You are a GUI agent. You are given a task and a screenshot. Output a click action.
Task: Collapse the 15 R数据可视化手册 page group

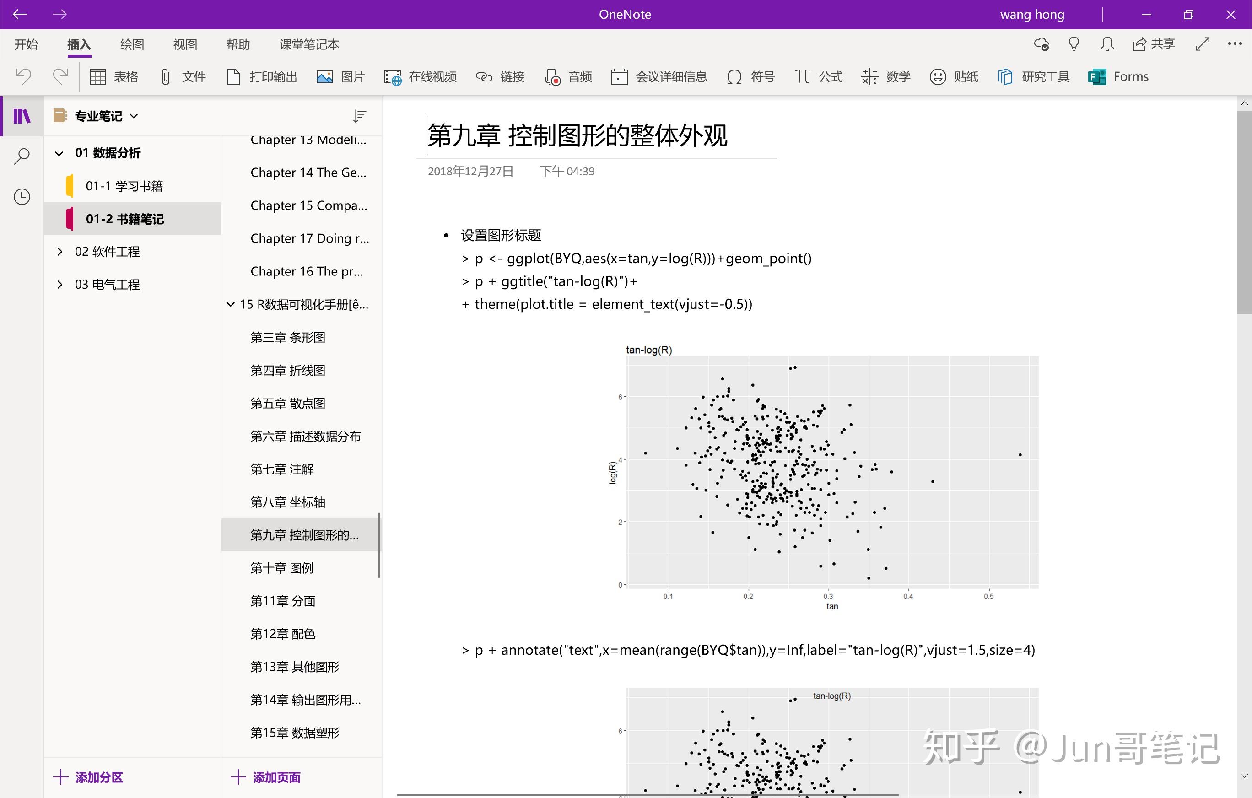(231, 304)
